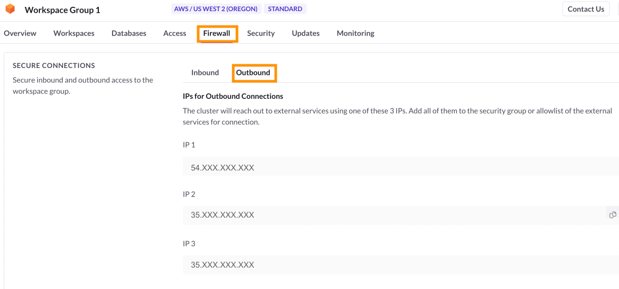The width and height of the screenshot is (619, 289).
Task: Click the STANDARD edition badge
Action: (285, 9)
